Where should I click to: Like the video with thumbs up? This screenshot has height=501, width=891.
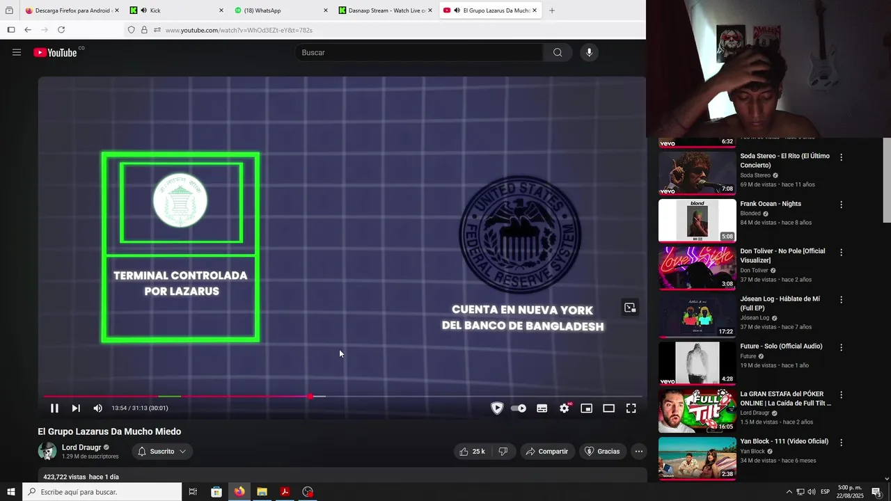(x=473, y=452)
